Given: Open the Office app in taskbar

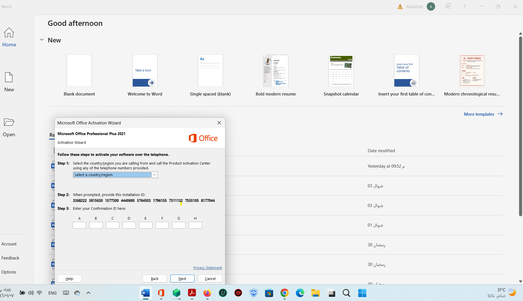Looking at the screenshot, I should 161,293.
